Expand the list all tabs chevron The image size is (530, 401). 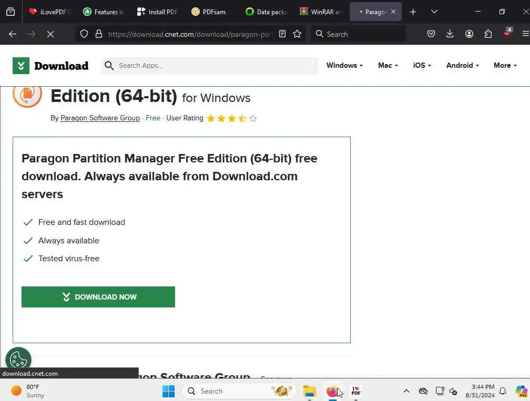pos(434,12)
